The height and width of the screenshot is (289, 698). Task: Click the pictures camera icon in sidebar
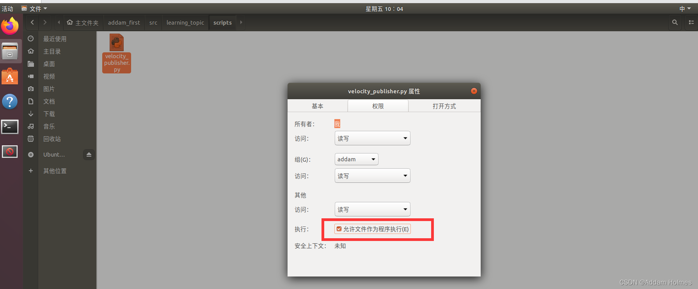(x=31, y=89)
